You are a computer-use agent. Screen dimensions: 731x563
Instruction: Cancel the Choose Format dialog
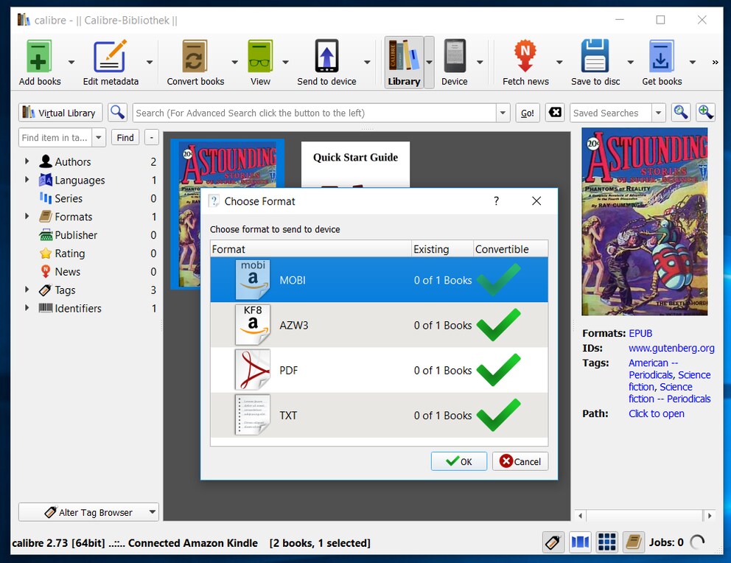click(520, 461)
